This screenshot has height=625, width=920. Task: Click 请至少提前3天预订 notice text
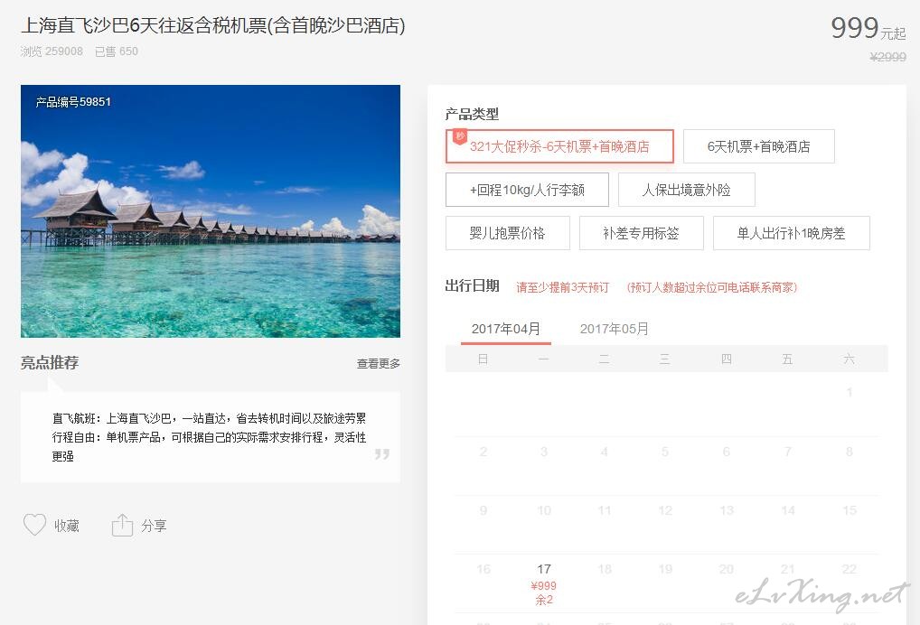tap(563, 287)
